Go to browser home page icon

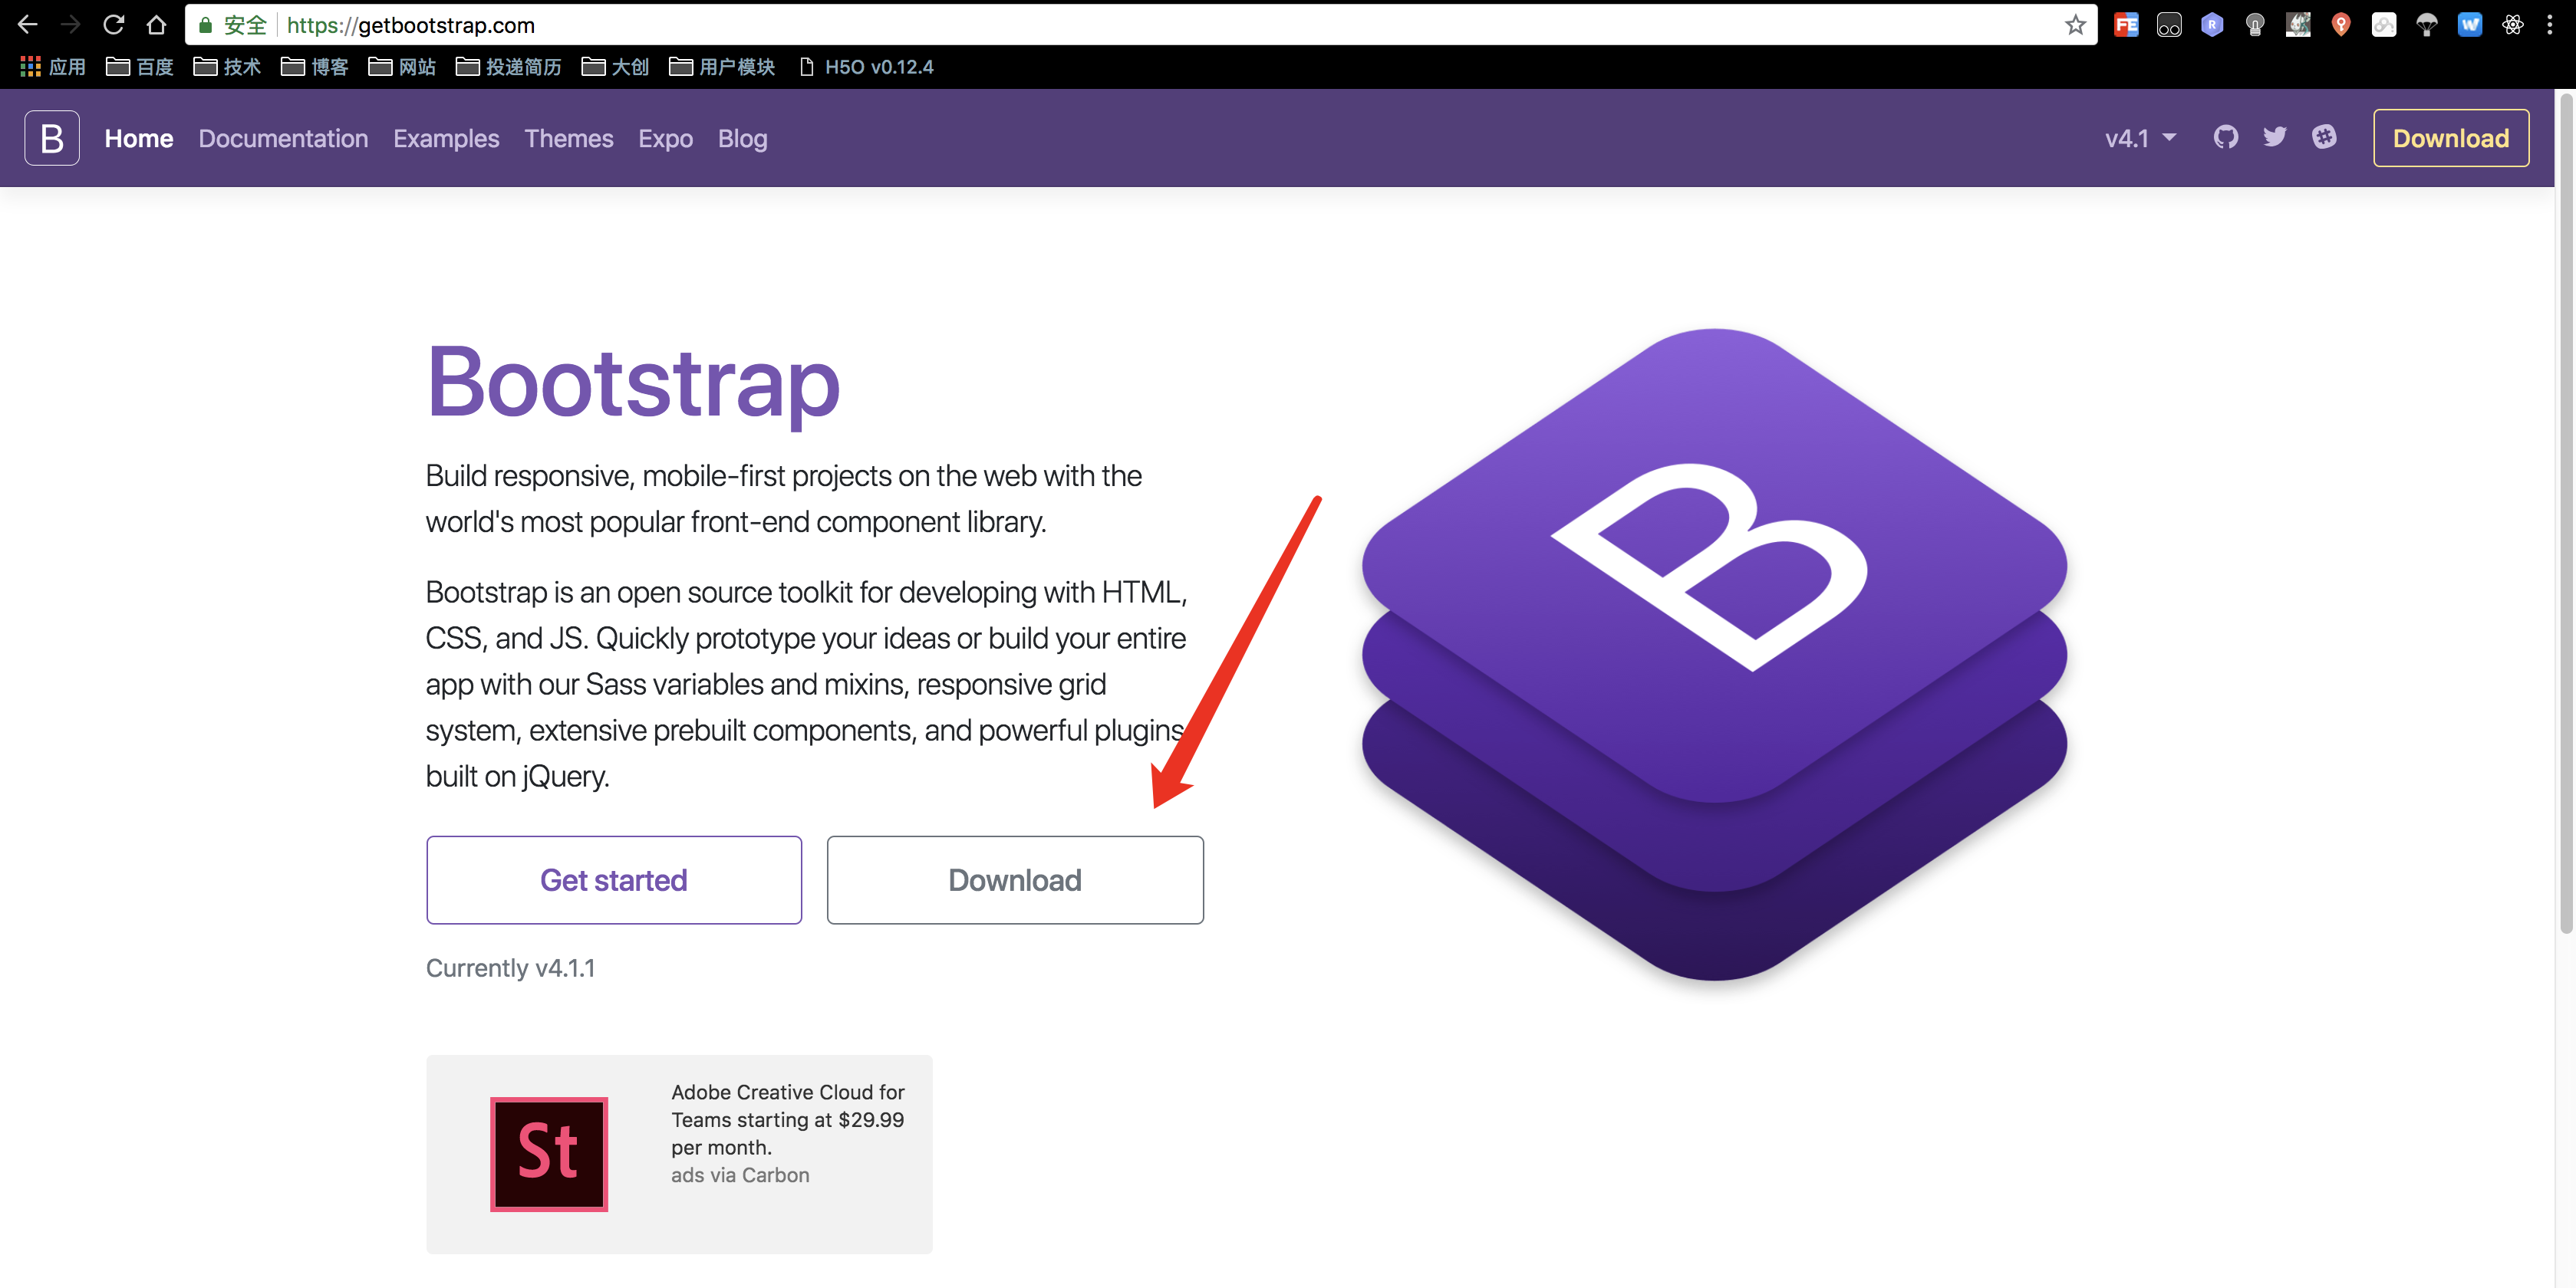point(156,24)
